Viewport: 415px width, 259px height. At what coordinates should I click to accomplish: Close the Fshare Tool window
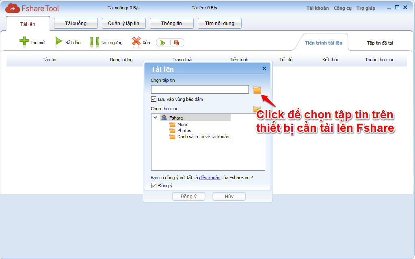pyautogui.click(x=405, y=7)
